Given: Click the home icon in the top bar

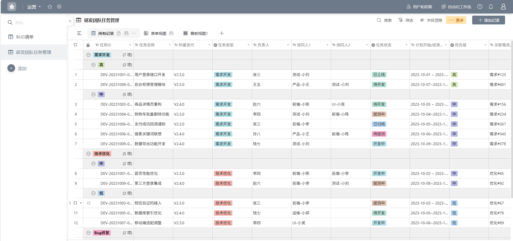Looking at the screenshot, I should tap(12, 7).
